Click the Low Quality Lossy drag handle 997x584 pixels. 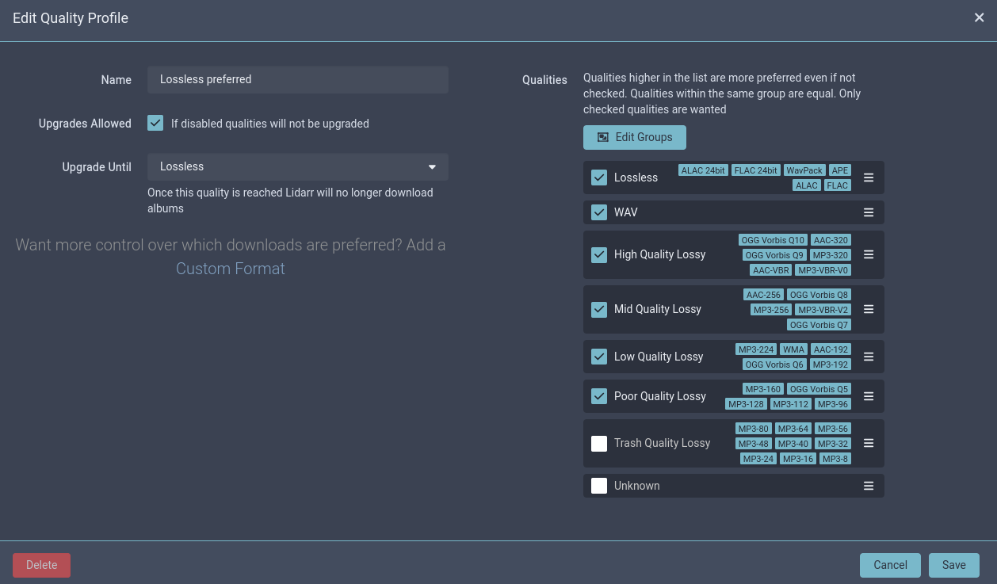(869, 357)
